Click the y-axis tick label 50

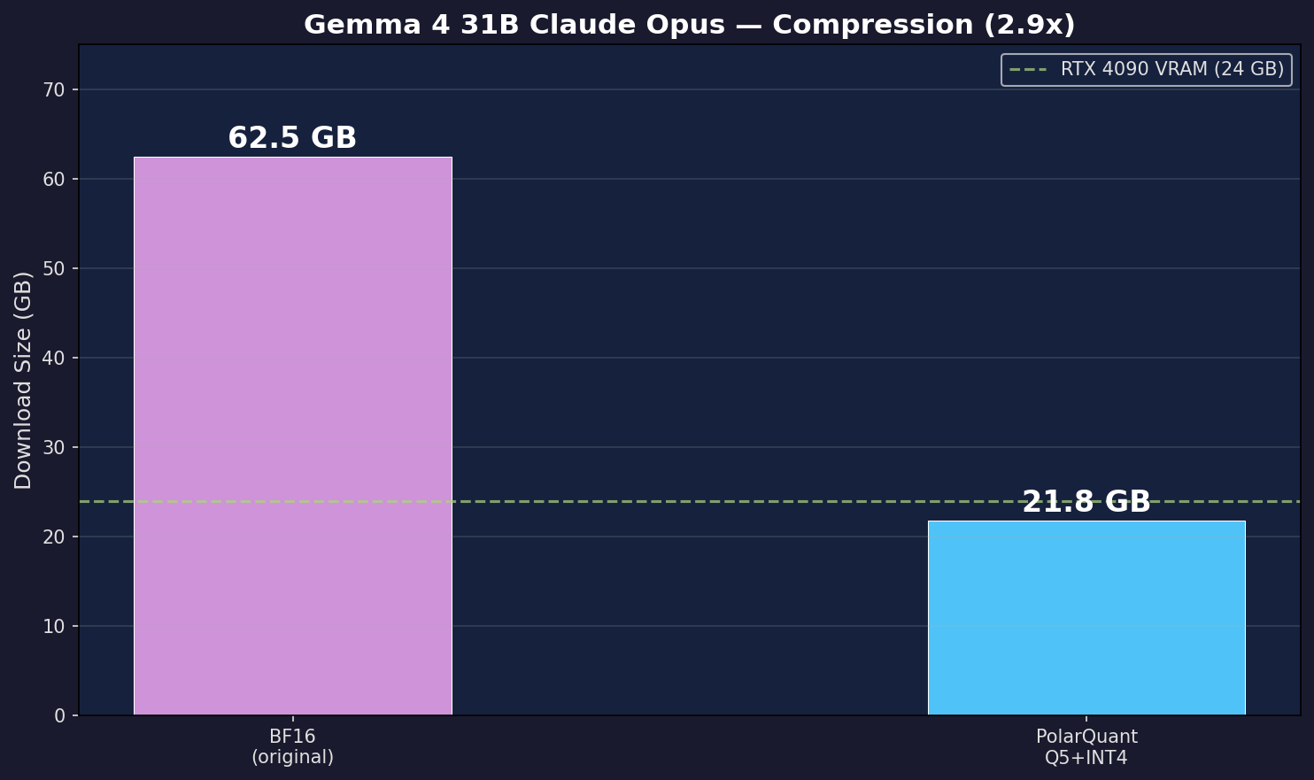[54, 268]
